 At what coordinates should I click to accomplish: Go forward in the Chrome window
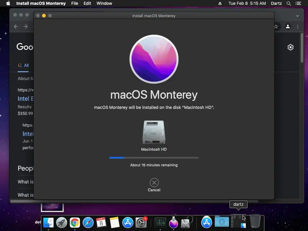(x=26, y=26)
